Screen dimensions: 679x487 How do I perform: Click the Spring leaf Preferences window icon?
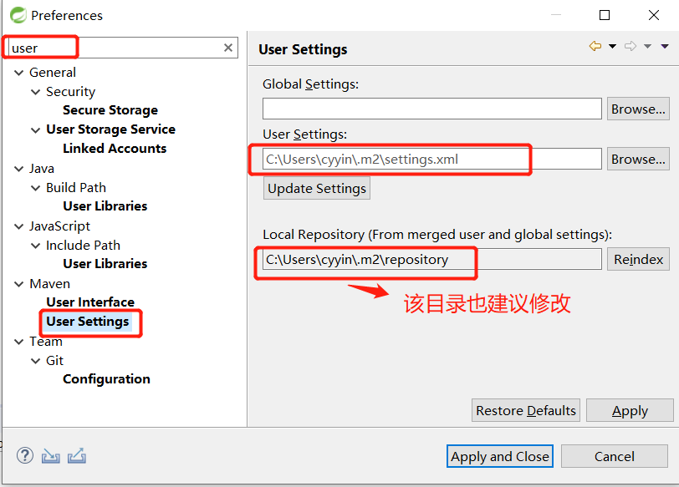pyautogui.click(x=18, y=15)
